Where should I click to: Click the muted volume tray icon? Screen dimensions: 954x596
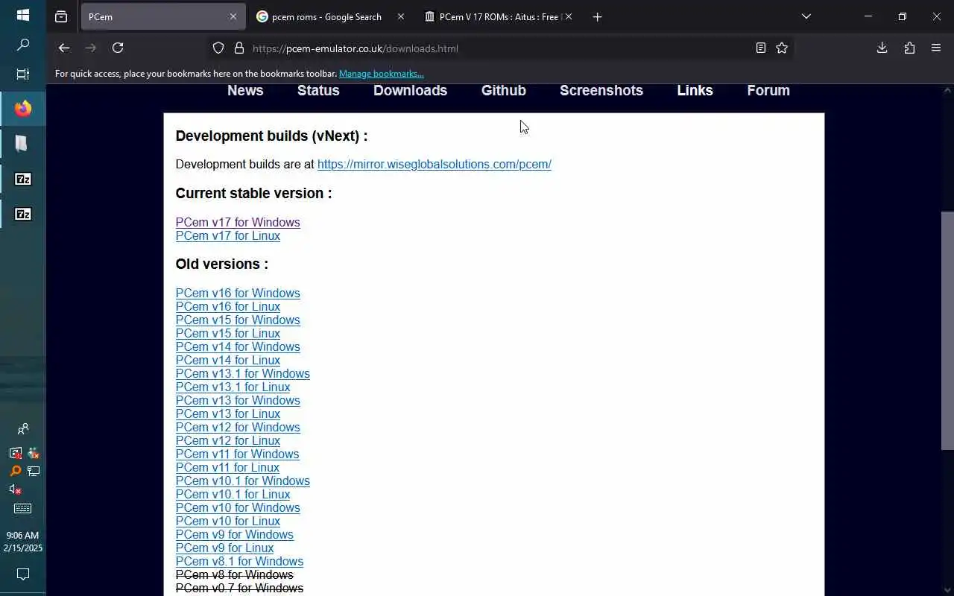point(15,489)
